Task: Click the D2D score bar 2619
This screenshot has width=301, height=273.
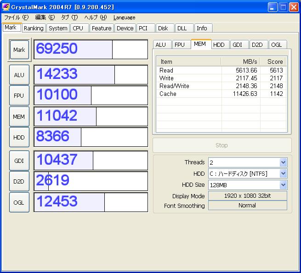Action: click(91, 181)
